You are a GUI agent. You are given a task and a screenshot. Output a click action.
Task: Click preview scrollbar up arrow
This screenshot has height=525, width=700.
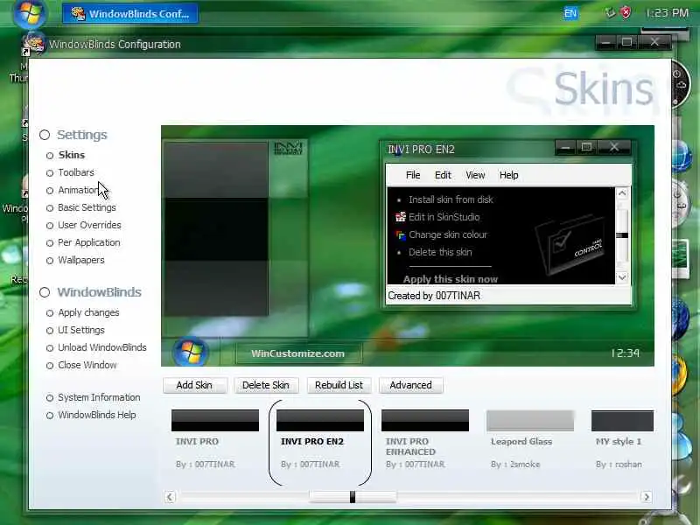622,193
